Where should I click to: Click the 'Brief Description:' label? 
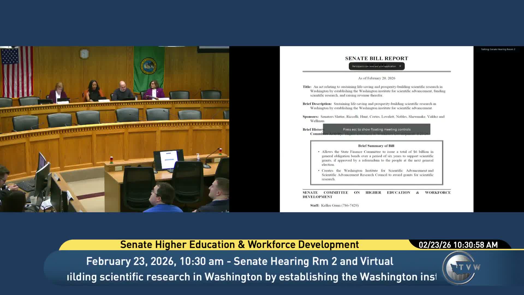[x=317, y=104]
